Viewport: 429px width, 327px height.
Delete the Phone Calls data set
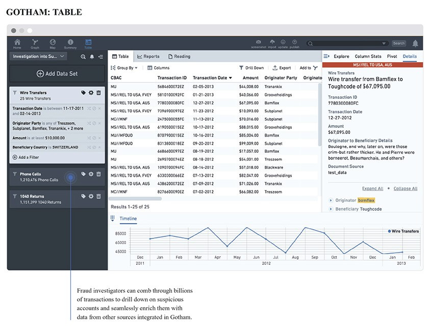(99, 174)
